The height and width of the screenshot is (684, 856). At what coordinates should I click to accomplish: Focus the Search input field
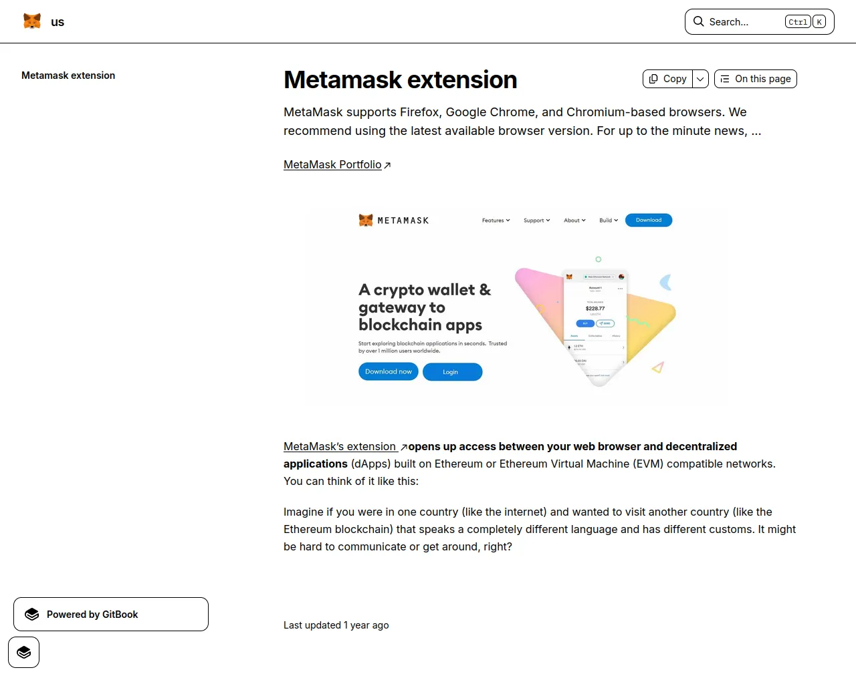click(x=760, y=21)
